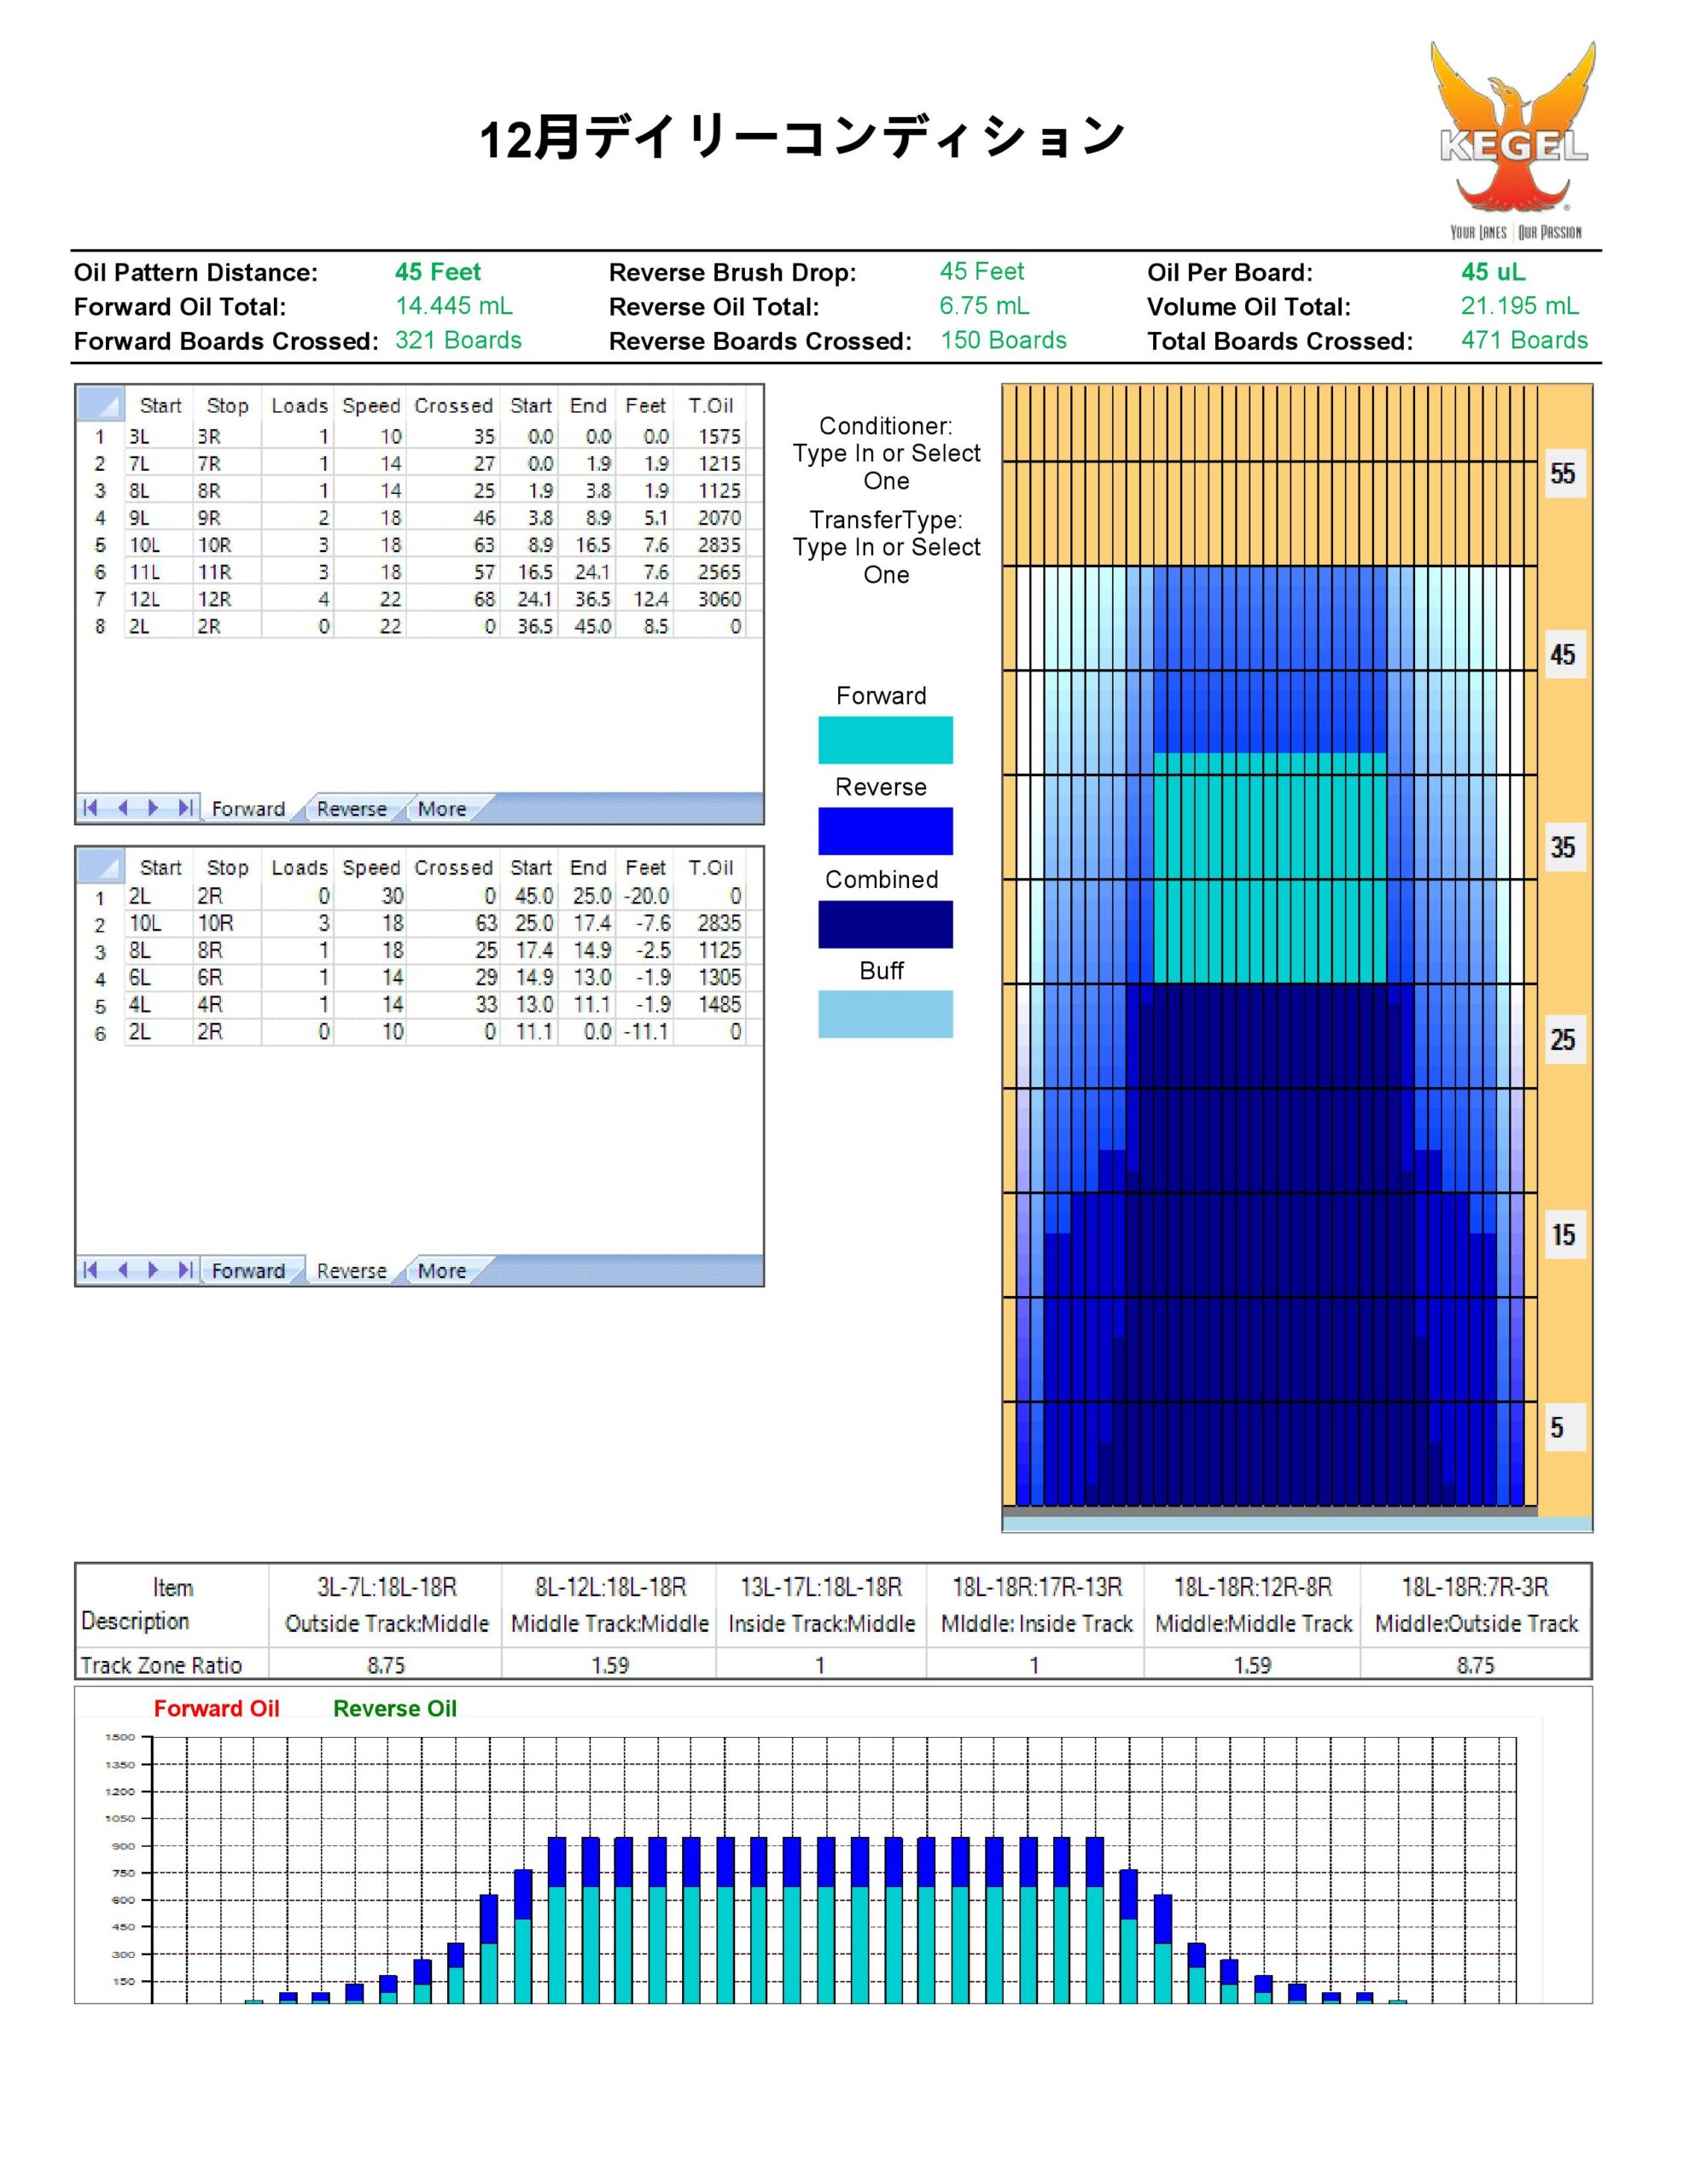Screen dimensions: 1689x2184
Task: Click Crossed column header in lower table
Action: tap(453, 867)
